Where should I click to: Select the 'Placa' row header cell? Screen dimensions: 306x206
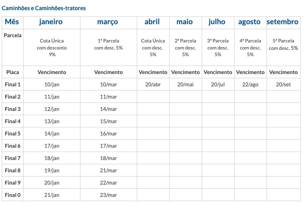coord(13,72)
